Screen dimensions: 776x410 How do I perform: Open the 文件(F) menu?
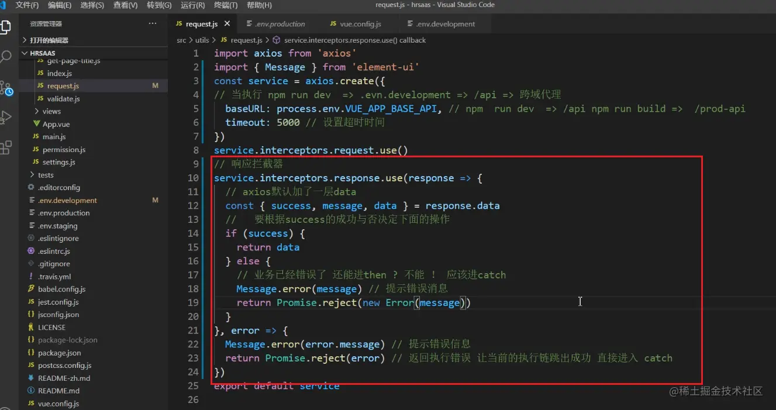(27, 5)
